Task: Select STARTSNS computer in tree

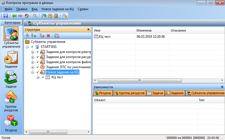Action: [49, 47]
